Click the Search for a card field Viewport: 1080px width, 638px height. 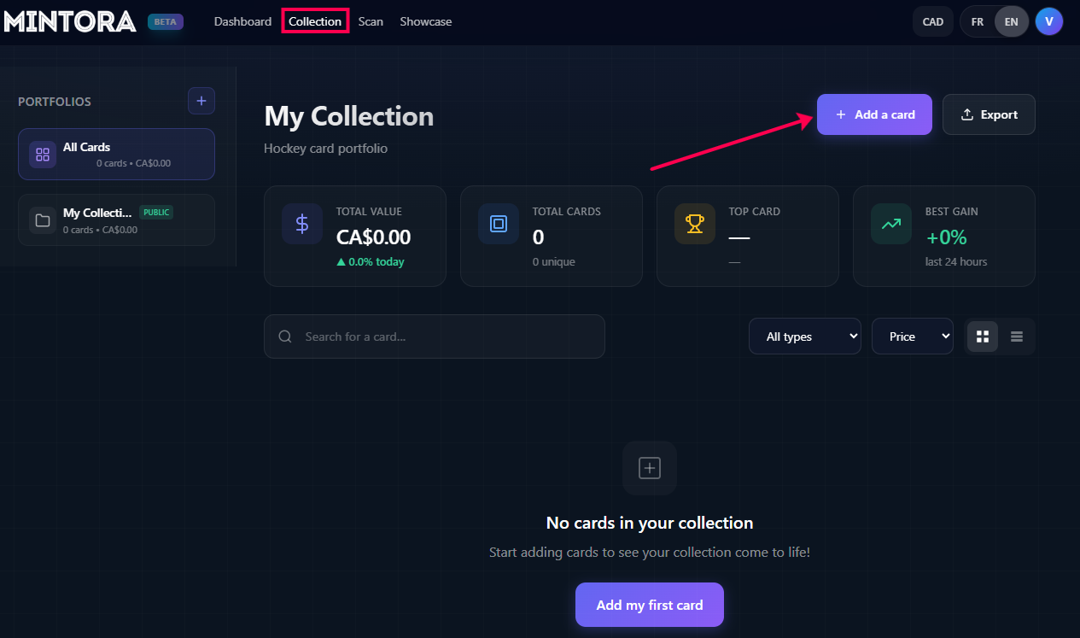(444, 337)
